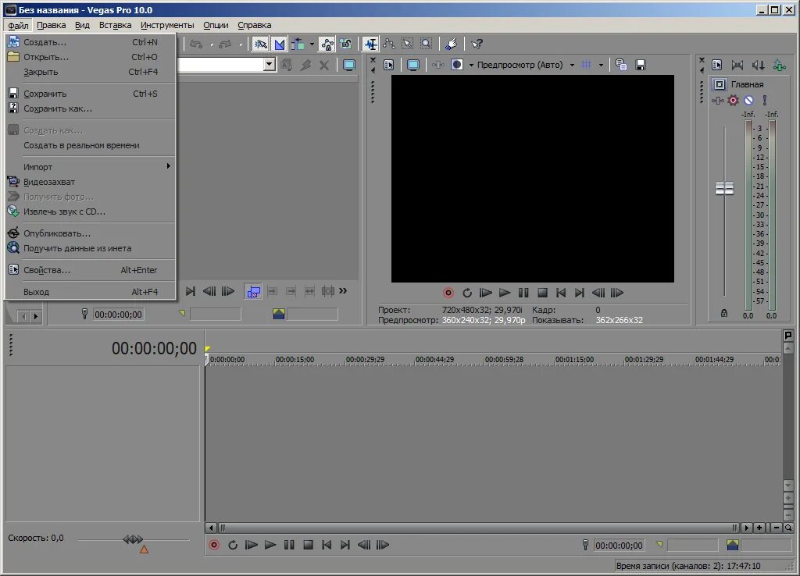Expand trimmer toolbar overflow chevron
800x576 pixels.
[344, 291]
